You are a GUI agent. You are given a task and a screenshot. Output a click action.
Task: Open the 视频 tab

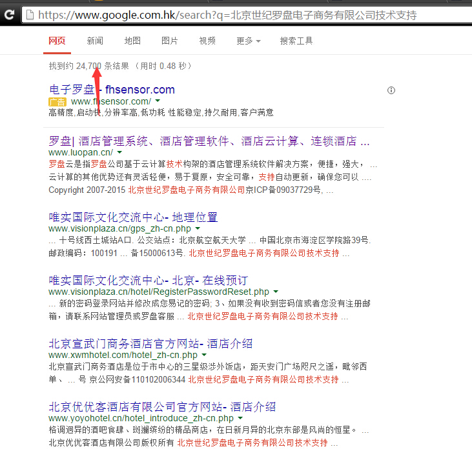coord(207,41)
